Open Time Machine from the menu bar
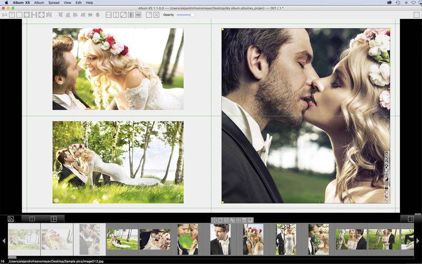This screenshot has width=422, height=264. [x=398, y=3]
